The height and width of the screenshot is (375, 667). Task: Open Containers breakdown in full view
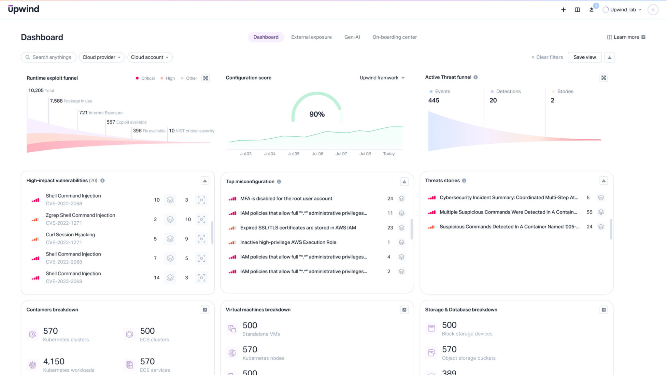click(205, 310)
